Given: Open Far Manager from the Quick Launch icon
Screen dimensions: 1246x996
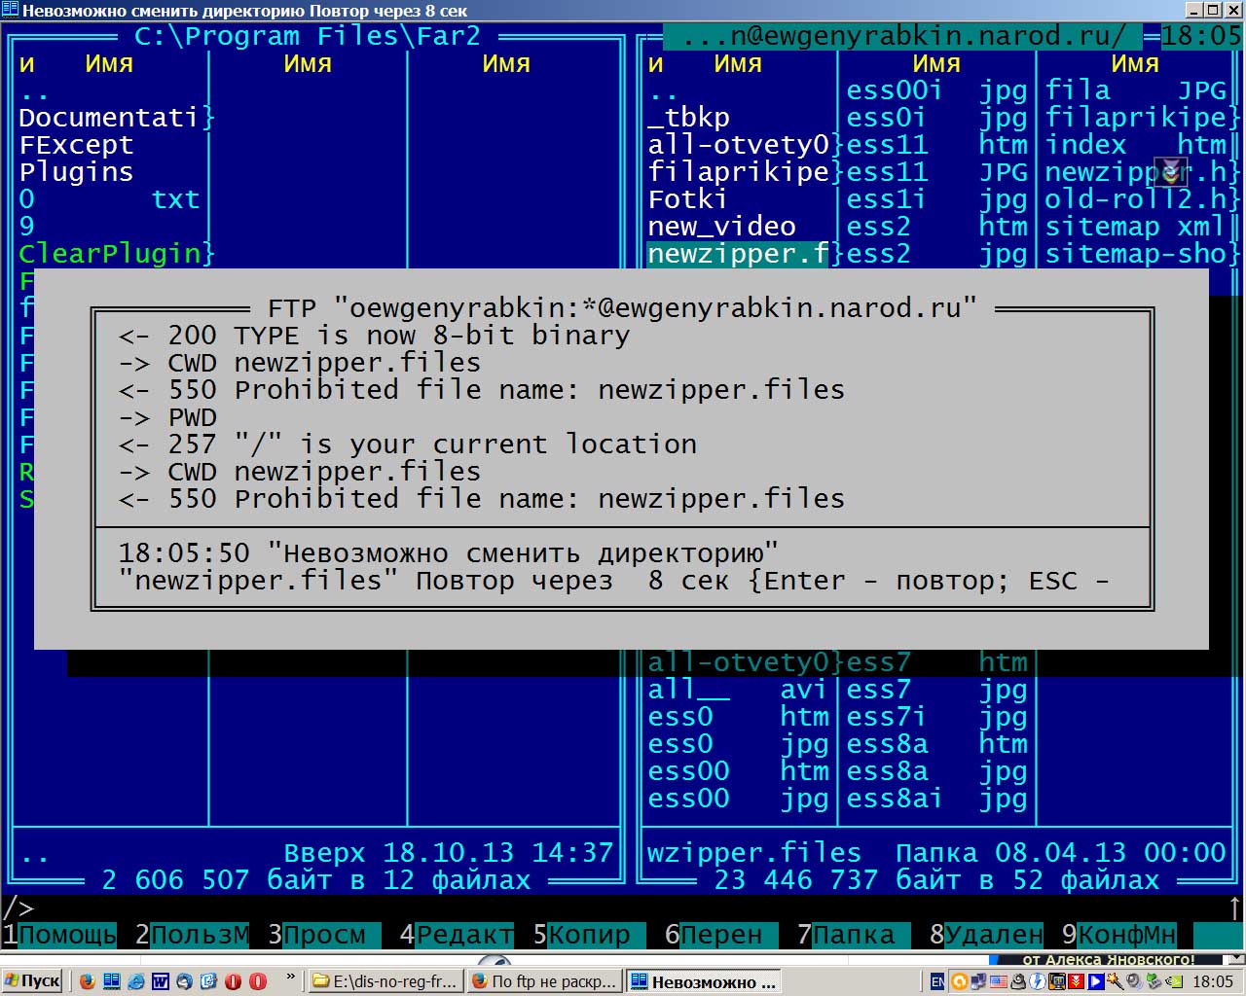Looking at the screenshot, I should [x=112, y=981].
